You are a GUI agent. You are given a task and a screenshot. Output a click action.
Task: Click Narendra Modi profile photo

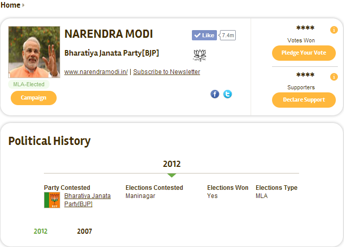[x=34, y=52]
